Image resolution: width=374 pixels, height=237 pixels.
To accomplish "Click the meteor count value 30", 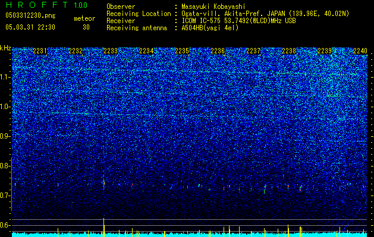I will click(x=86, y=27).
